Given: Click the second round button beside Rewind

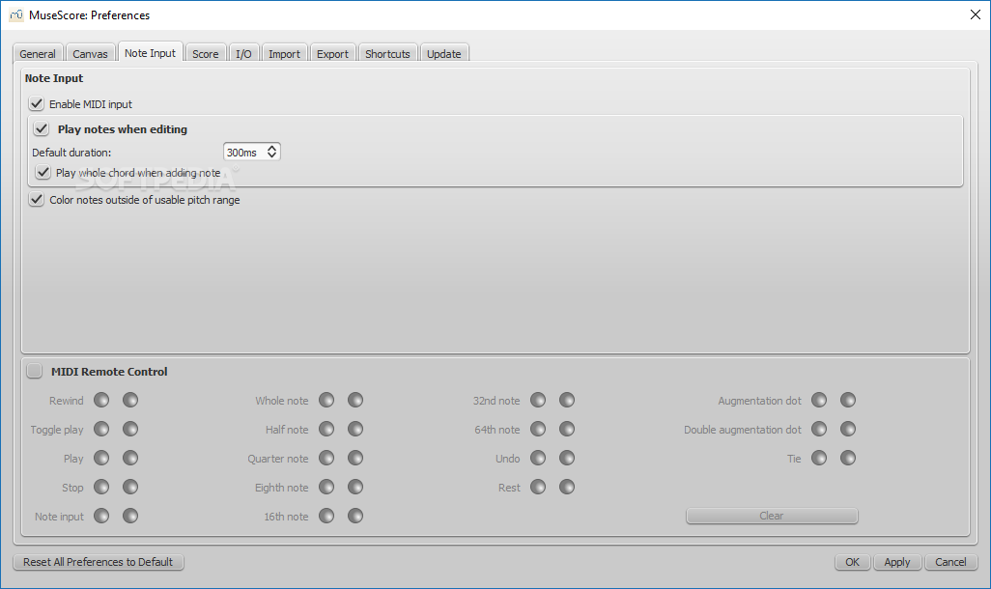Looking at the screenshot, I should tap(130, 400).
